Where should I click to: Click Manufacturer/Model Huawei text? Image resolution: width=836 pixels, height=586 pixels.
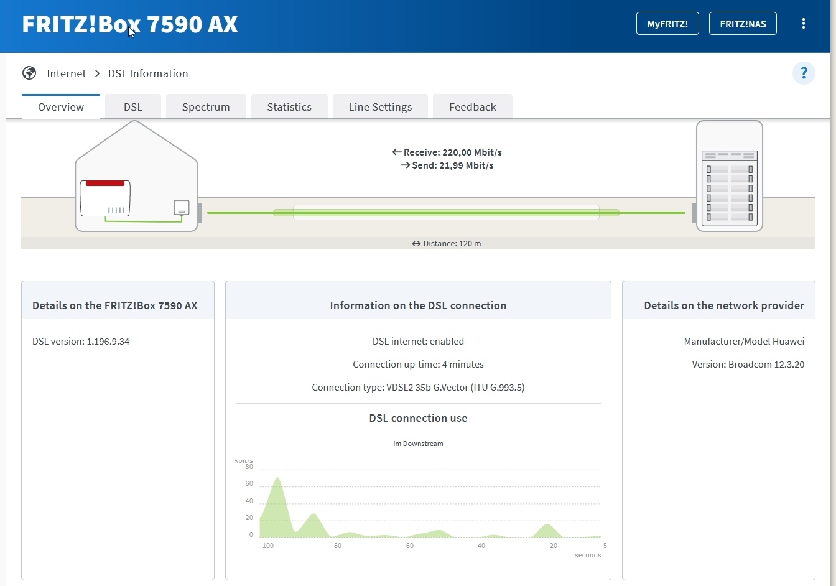point(744,342)
